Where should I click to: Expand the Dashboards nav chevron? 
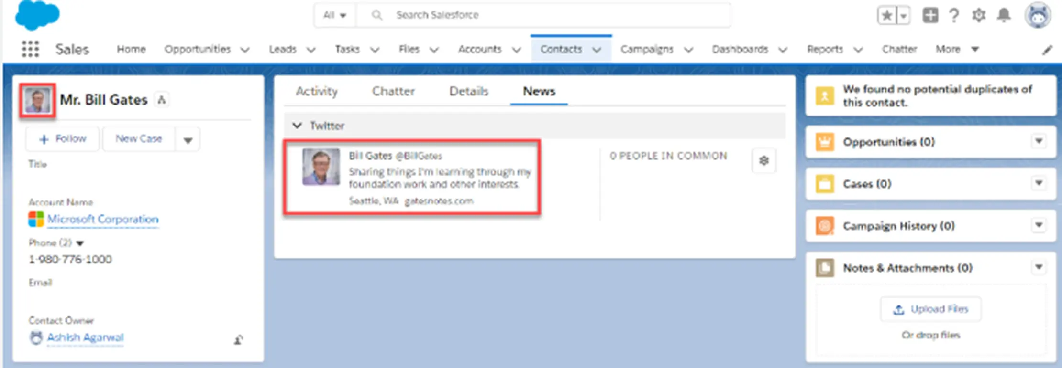(783, 50)
